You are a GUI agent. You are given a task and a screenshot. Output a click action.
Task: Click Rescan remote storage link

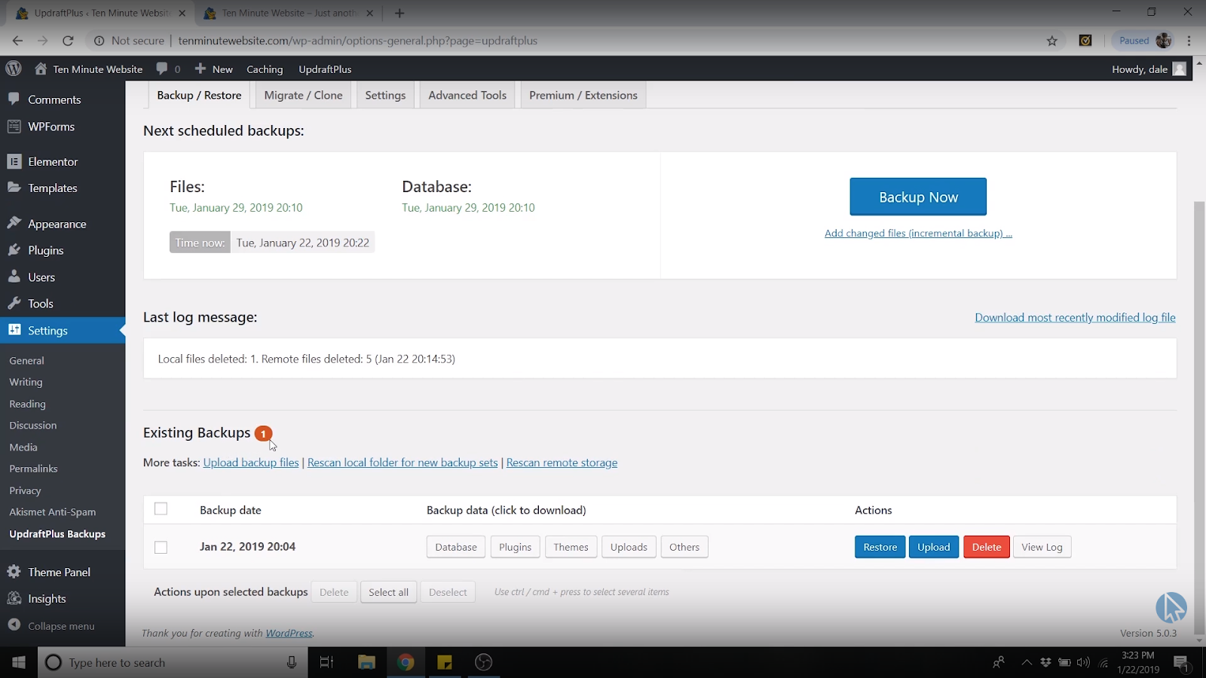[x=562, y=463]
